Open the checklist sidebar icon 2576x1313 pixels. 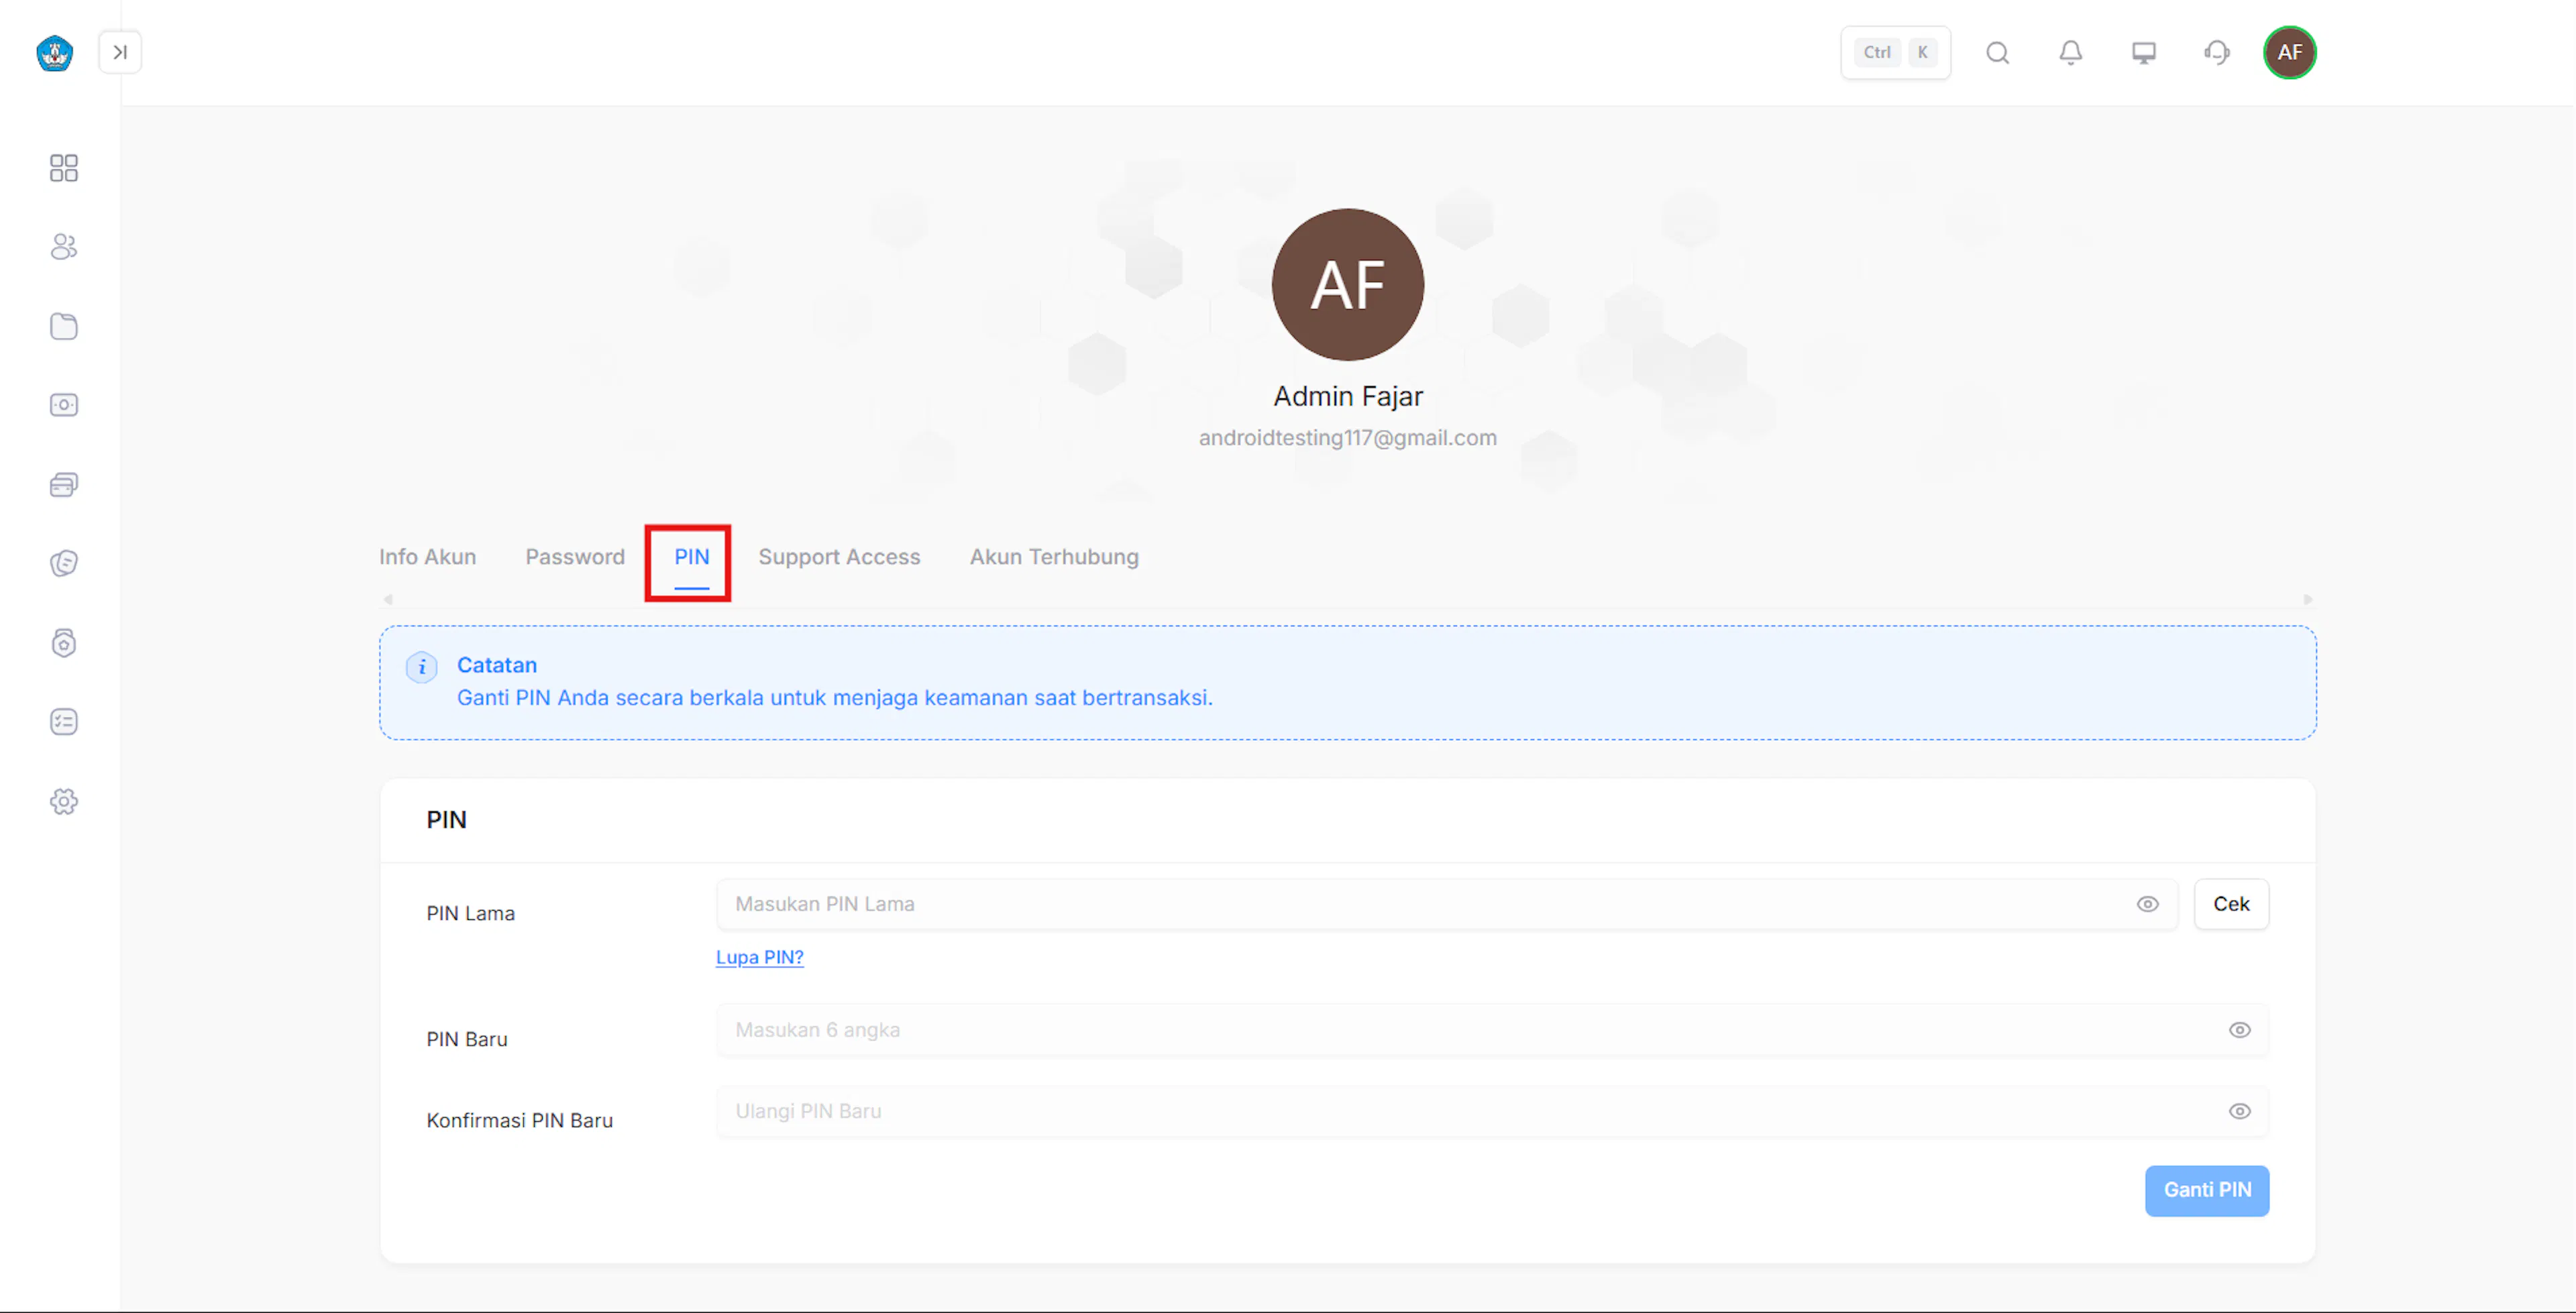tap(64, 722)
